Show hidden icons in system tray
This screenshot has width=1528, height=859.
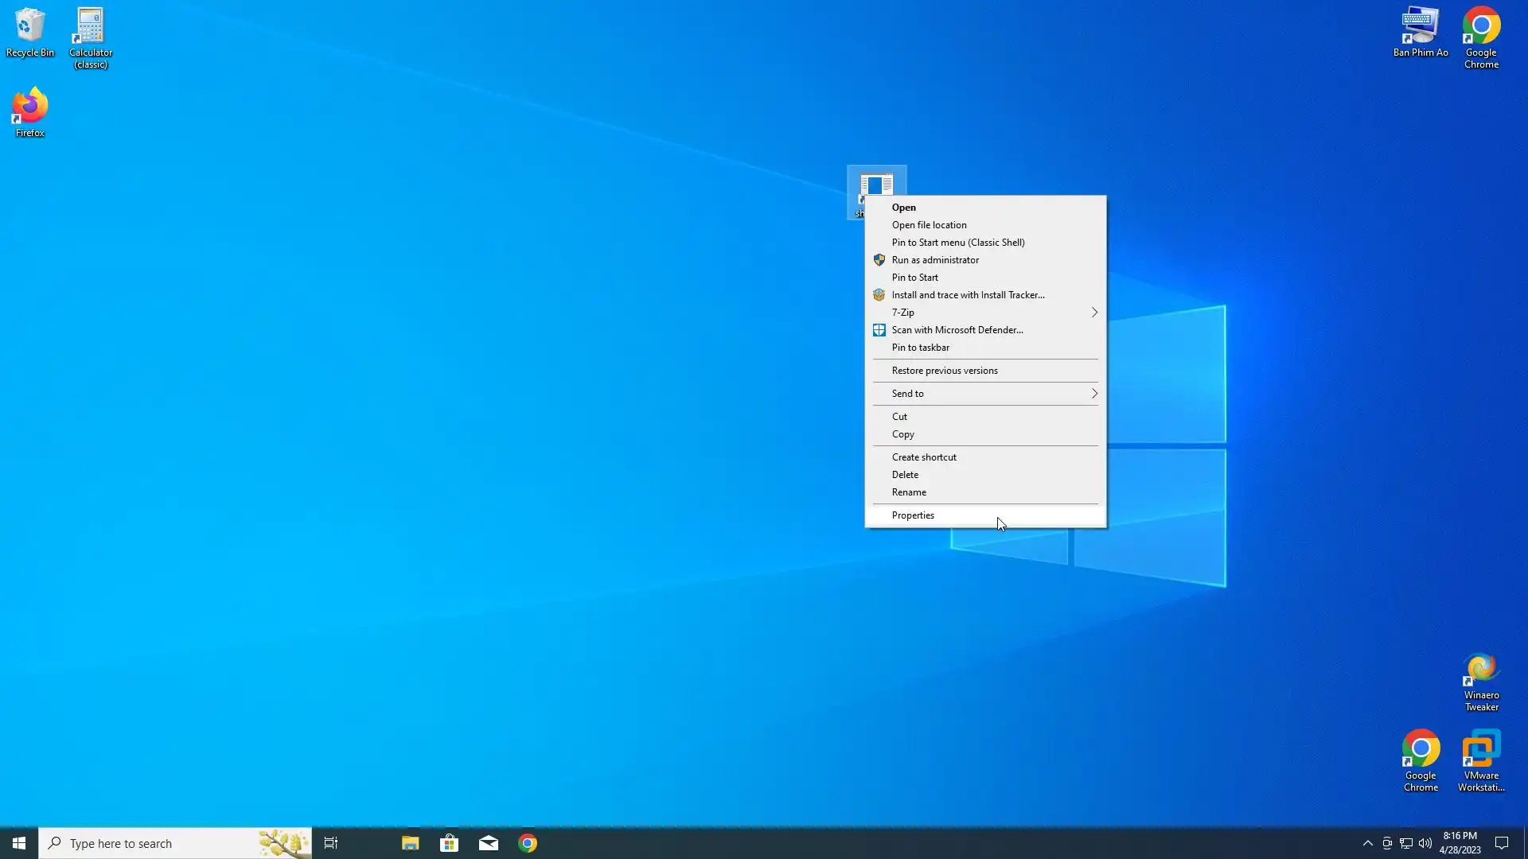(x=1367, y=843)
